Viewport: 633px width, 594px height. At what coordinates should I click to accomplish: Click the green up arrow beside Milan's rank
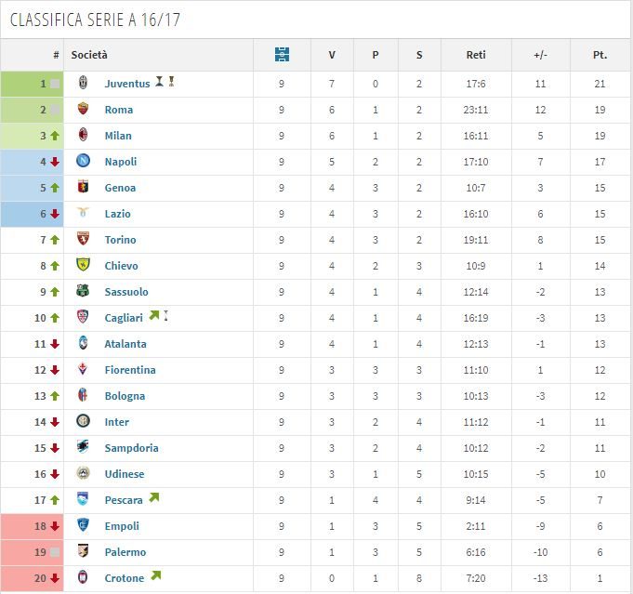point(55,136)
